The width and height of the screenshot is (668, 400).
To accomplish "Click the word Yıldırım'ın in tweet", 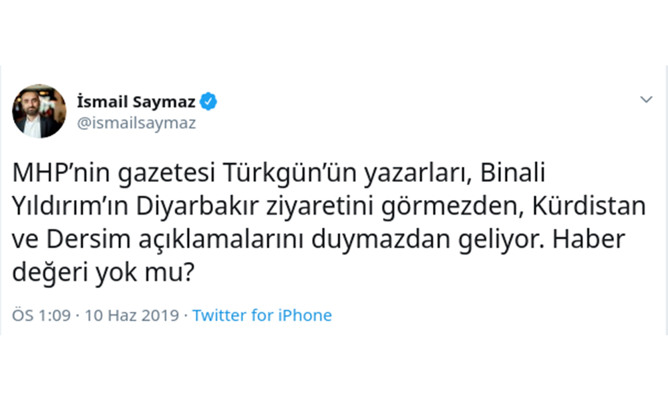I will click(68, 208).
